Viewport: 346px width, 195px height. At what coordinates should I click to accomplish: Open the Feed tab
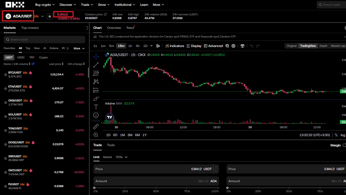click(x=130, y=28)
